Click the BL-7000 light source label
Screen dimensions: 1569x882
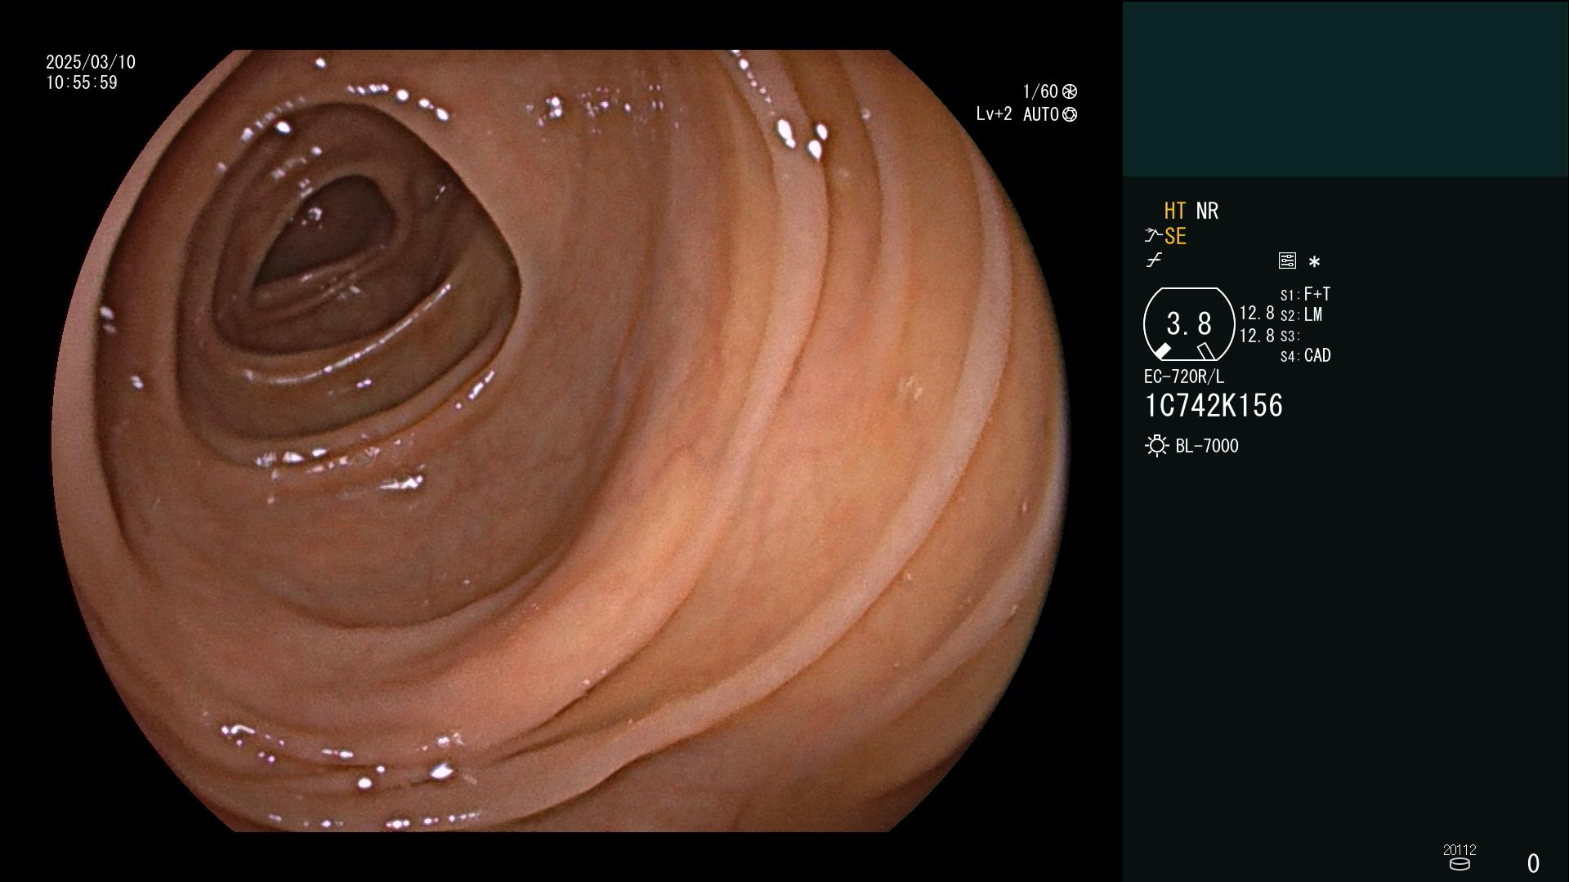tap(1207, 446)
